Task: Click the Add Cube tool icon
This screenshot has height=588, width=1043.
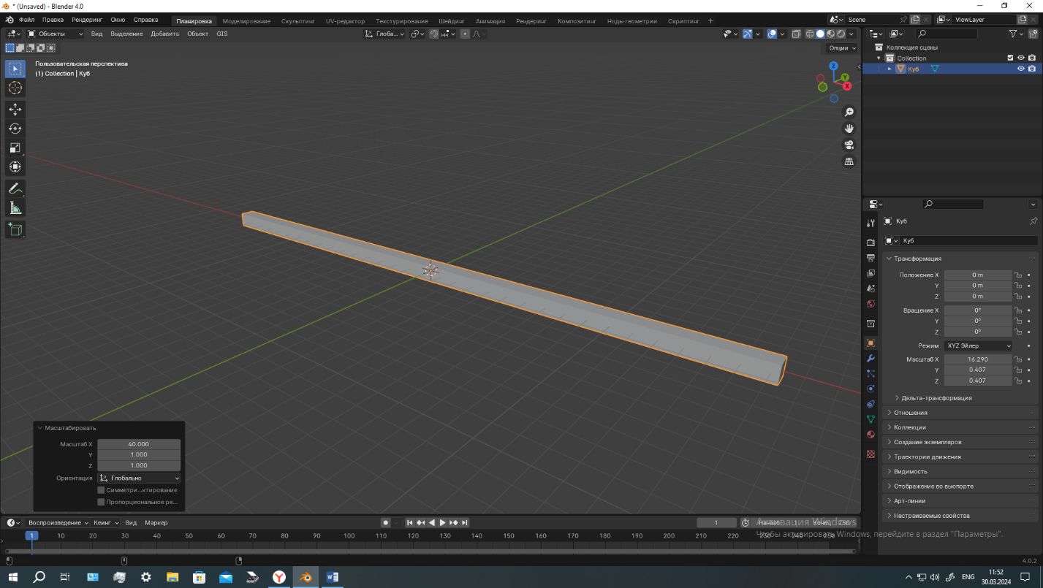Action: (x=15, y=230)
